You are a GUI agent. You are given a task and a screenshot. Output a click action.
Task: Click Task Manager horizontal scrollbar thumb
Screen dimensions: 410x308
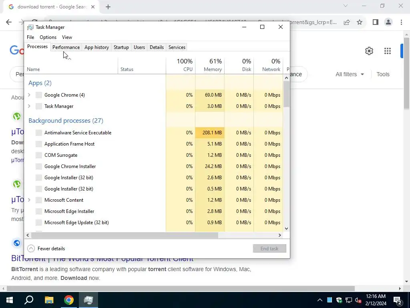pyautogui.click(x=125, y=235)
